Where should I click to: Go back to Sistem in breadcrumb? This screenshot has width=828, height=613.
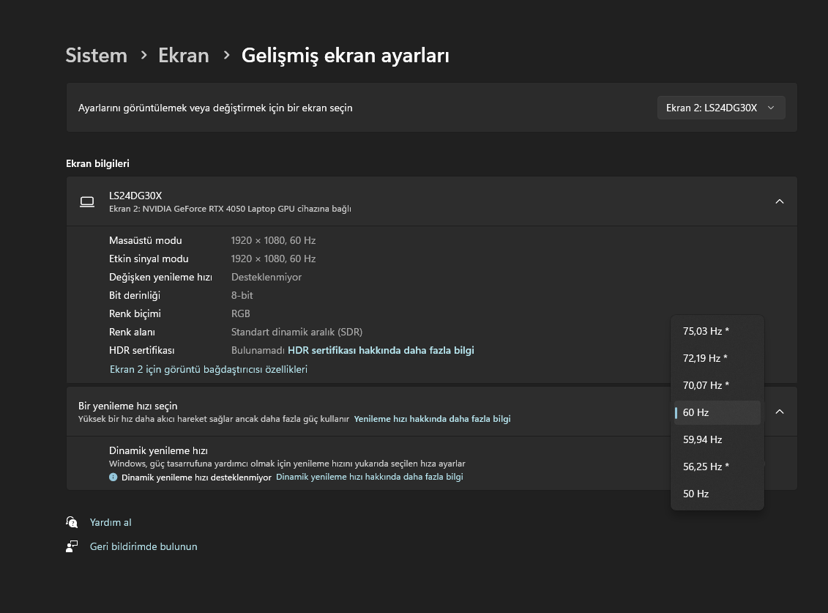(x=96, y=55)
